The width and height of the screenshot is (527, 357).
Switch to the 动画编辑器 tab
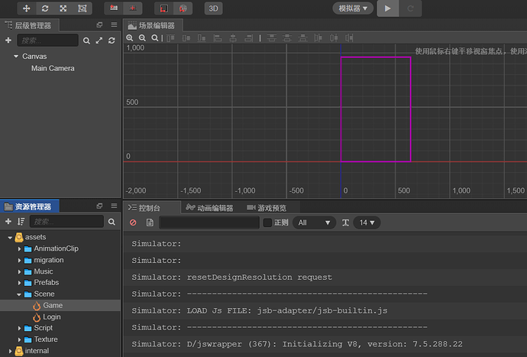[x=210, y=208]
